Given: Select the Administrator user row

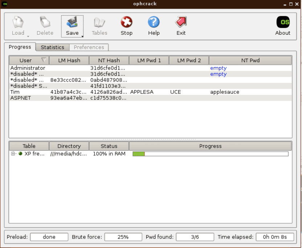Looking at the screenshot, I should coord(28,68).
